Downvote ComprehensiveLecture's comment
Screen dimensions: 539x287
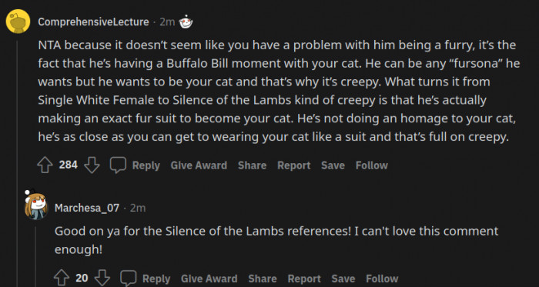[x=92, y=165]
